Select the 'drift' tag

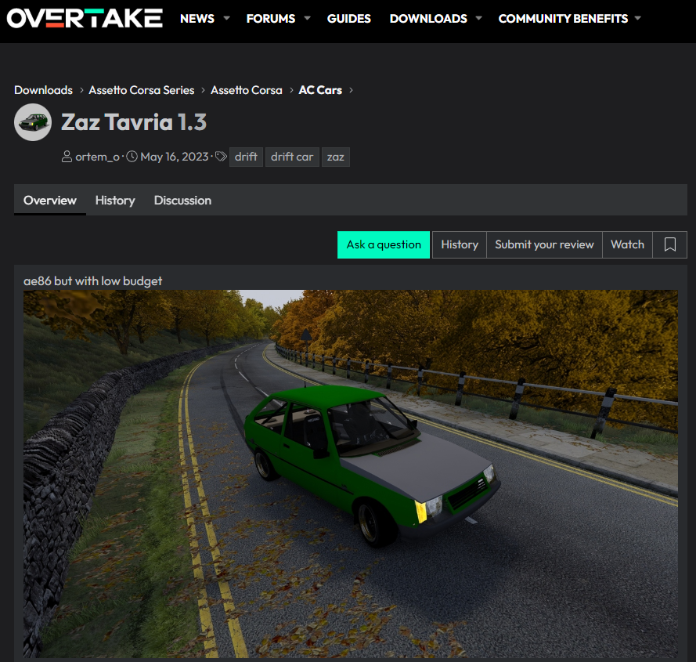tap(246, 157)
